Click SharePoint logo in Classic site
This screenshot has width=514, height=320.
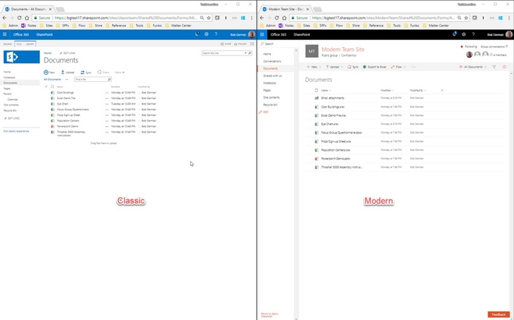click(x=22, y=57)
